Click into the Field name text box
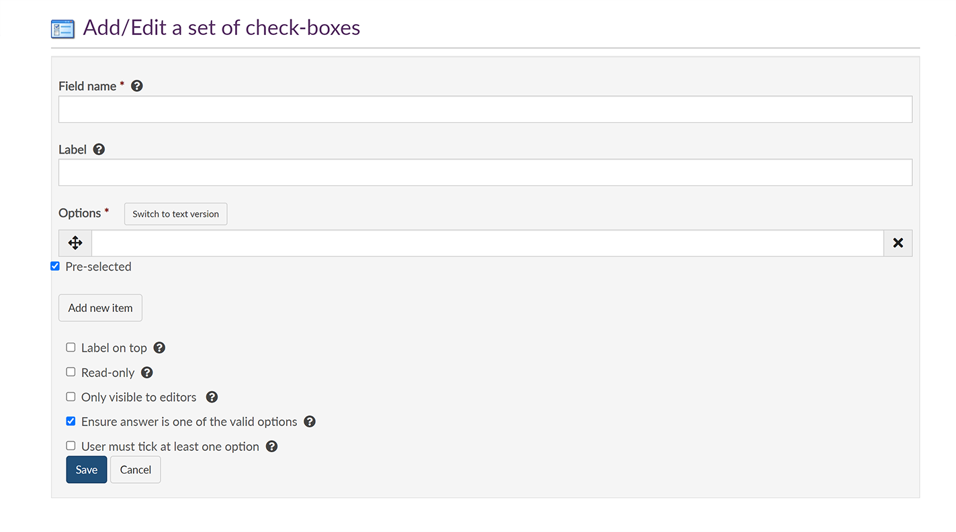 tap(485, 109)
